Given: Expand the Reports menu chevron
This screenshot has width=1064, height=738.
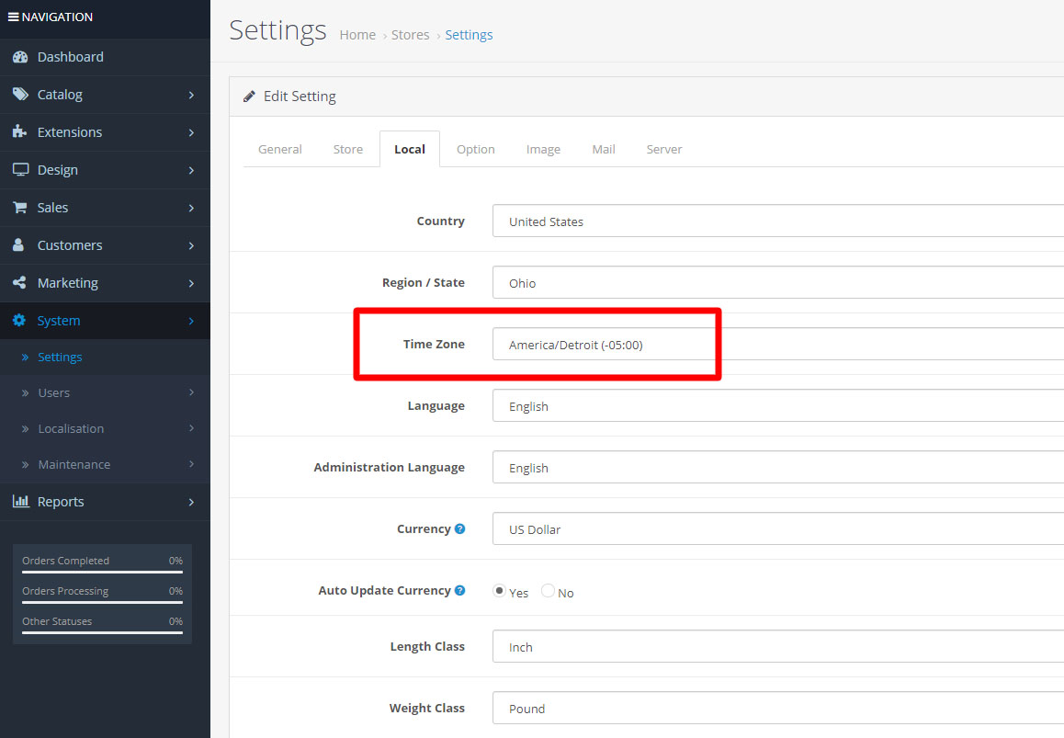Looking at the screenshot, I should pyautogui.click(x=191, y=502).
